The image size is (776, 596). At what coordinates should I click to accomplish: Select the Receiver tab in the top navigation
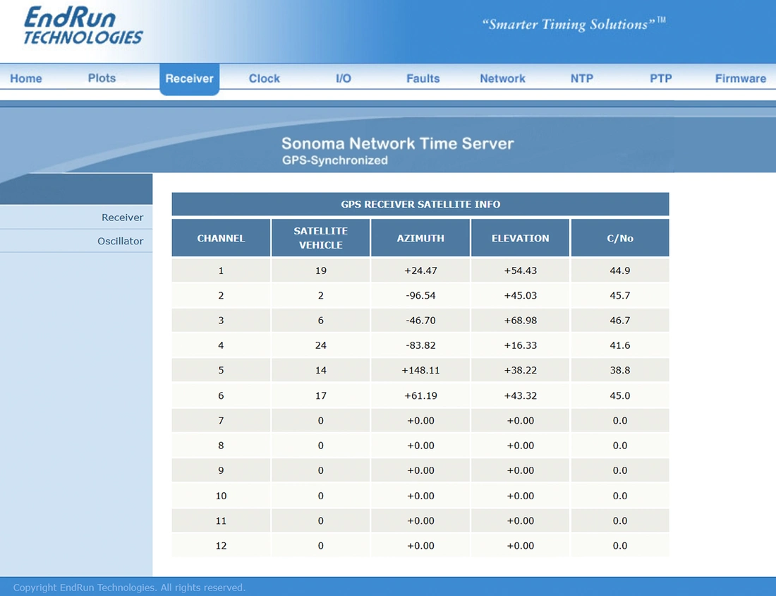190,79
